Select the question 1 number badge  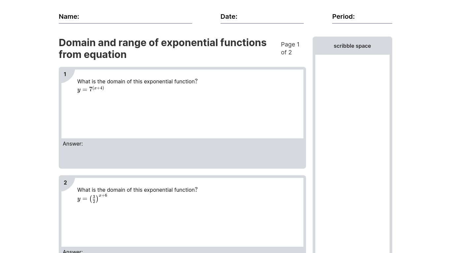[65, 74]
